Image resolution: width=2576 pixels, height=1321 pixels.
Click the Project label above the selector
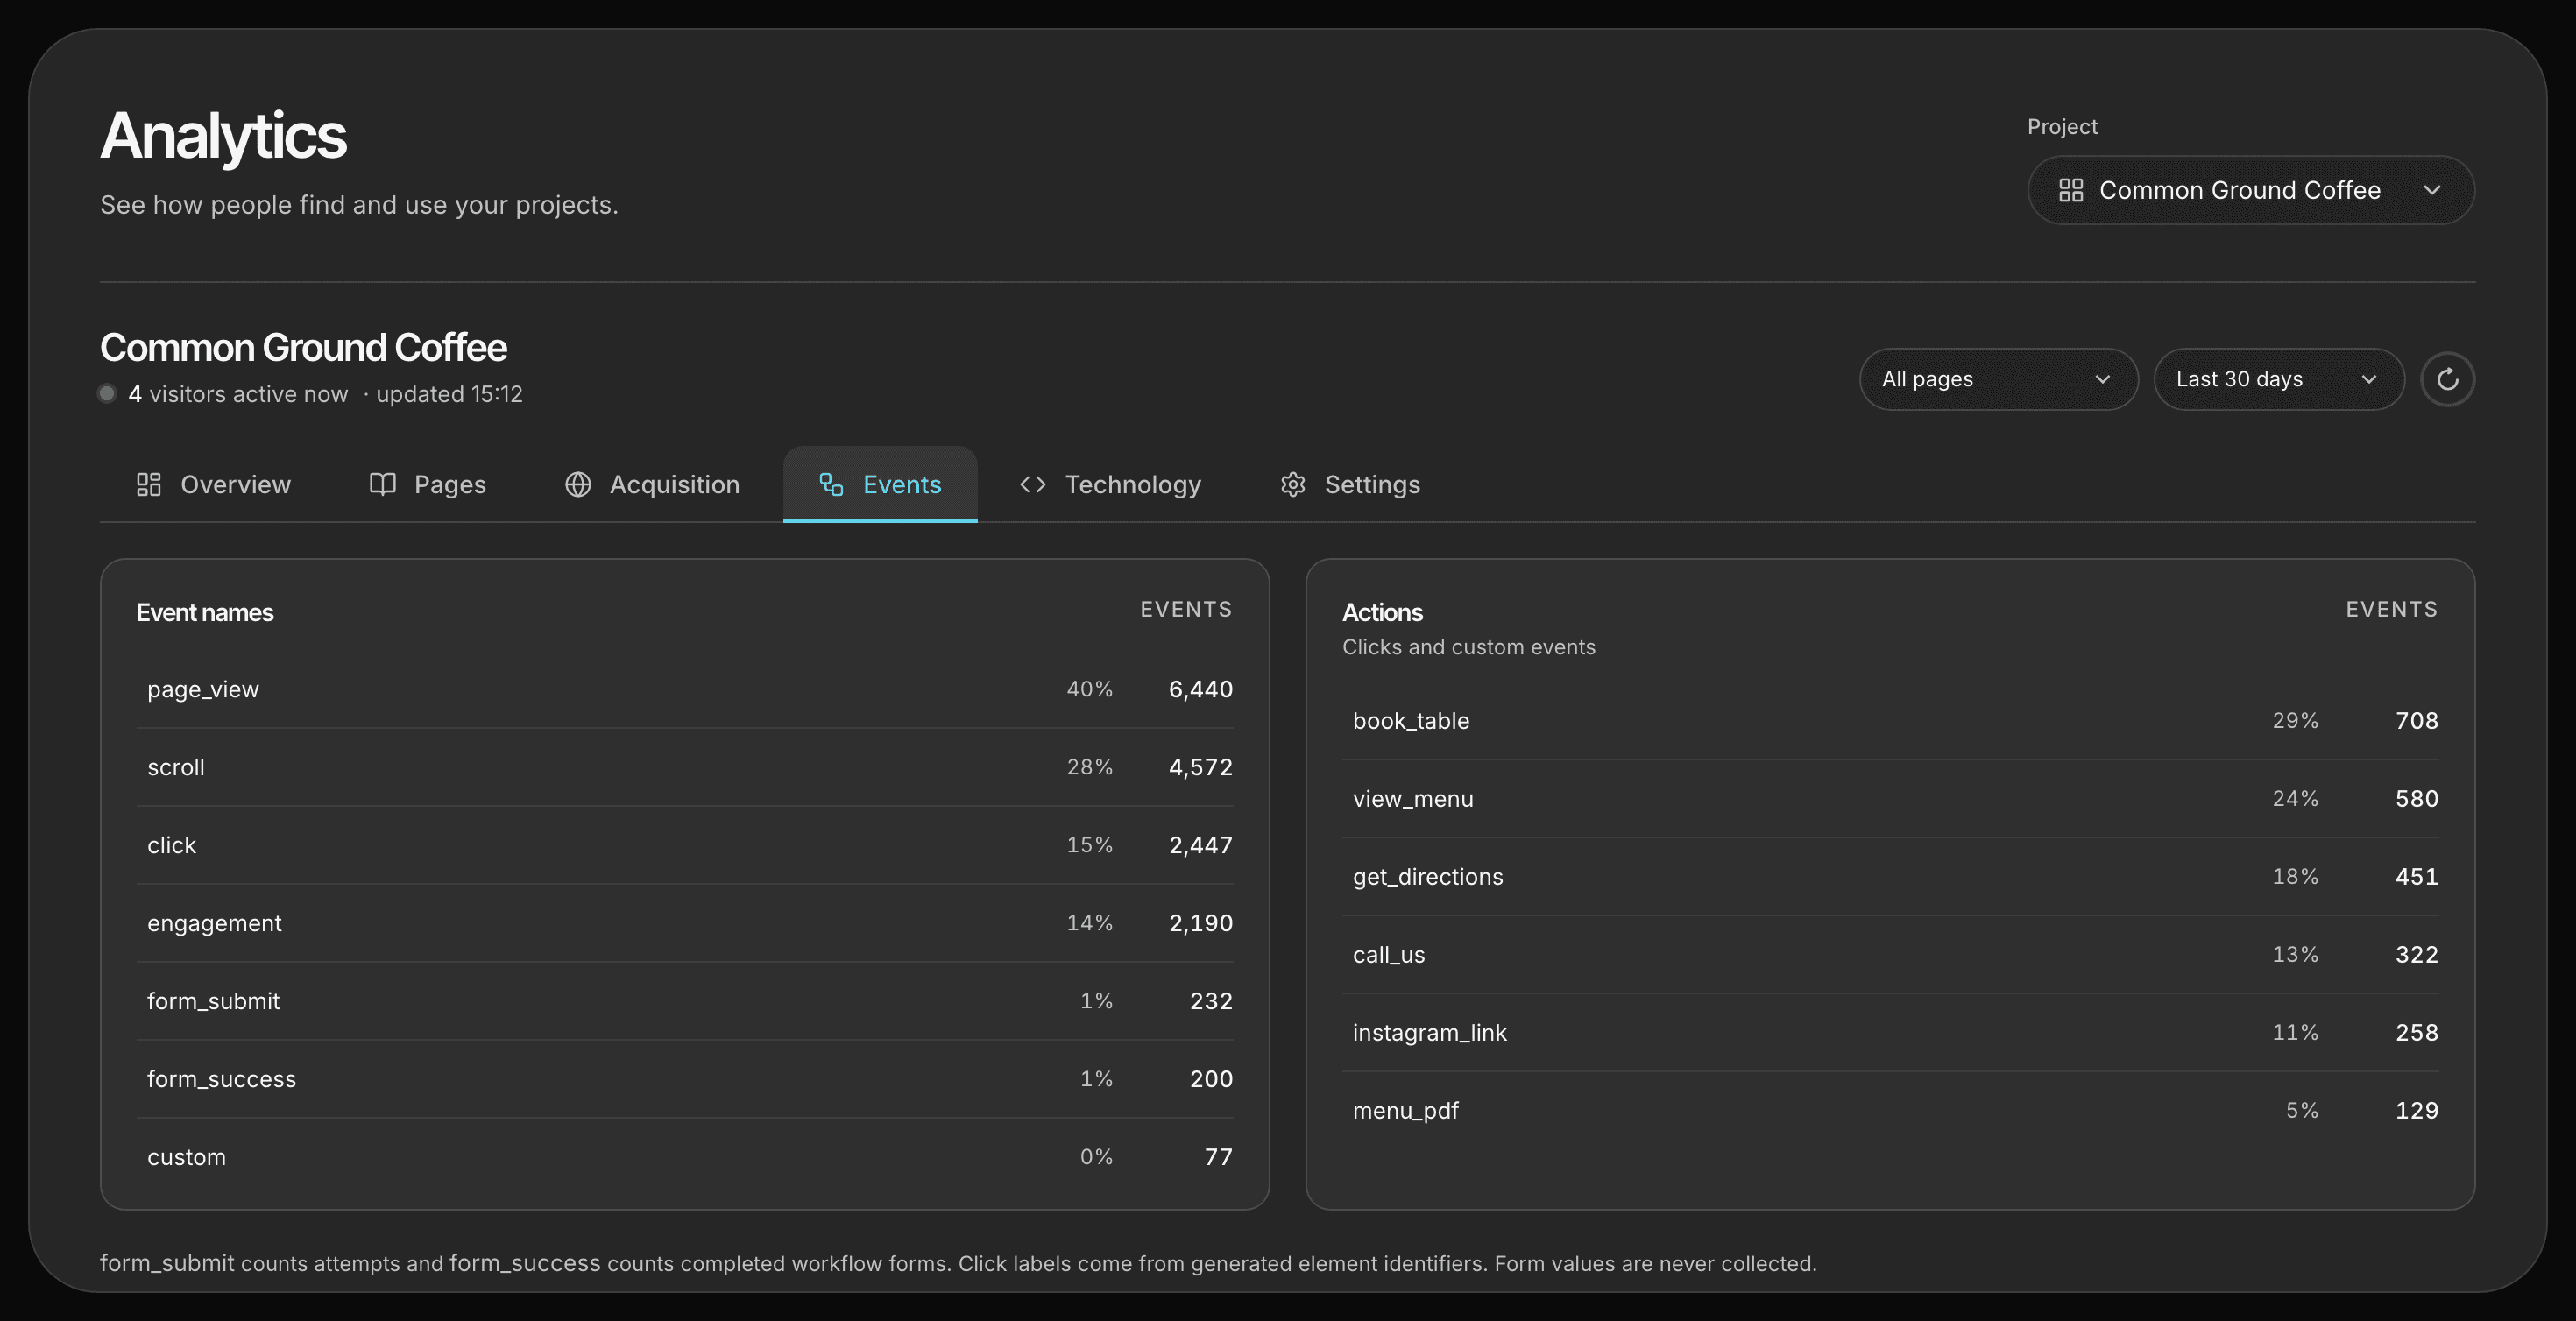2062,127
